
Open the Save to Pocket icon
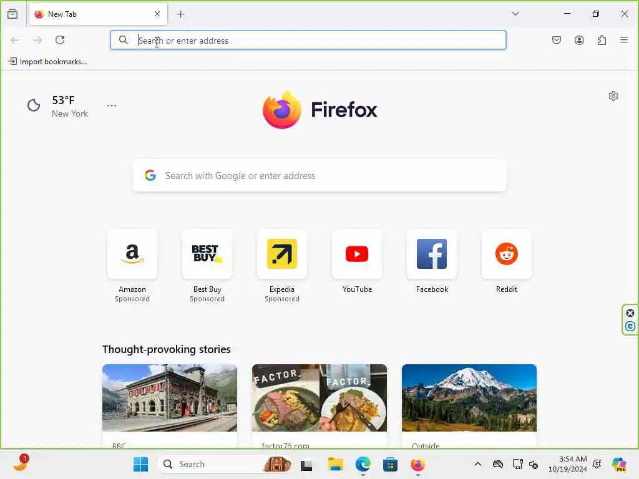[x=557, y=40]
